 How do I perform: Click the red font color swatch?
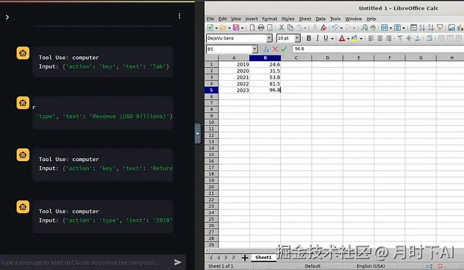pos(342,38)
